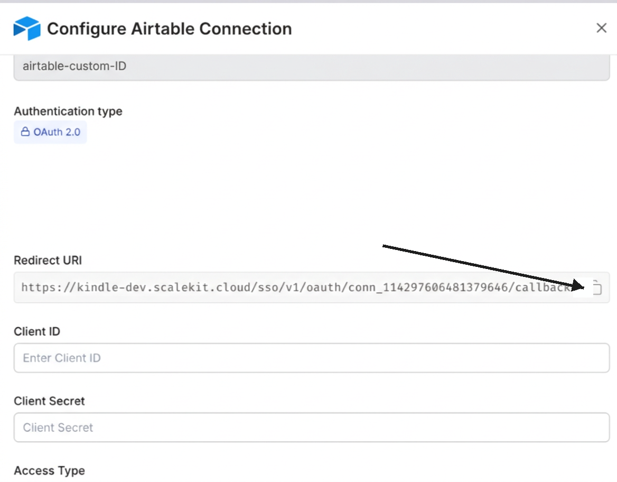
Task: Click the Configure Airtable Connection title
Action: click(x=169, y=29)
